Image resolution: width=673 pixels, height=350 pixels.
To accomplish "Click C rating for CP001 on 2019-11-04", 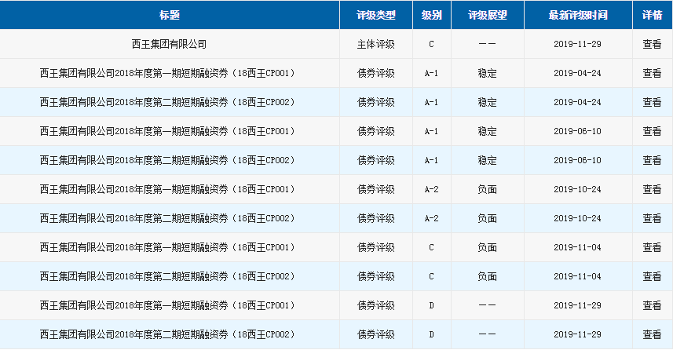I will tap(431, 247).
